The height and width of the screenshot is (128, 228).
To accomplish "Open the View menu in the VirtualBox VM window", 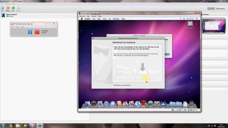I will 88,16.
